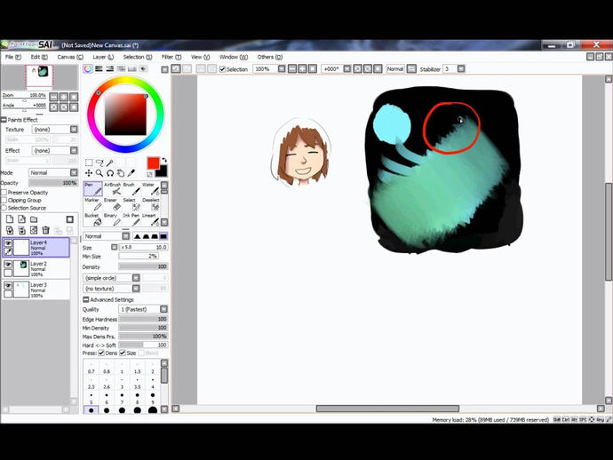Adjust the layer Opacity slider
This screenshot has width=613, height=460.
pyautogui.click(x=53, y=183)
